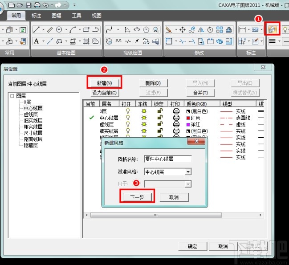The height and width of the screenshot is (265, 289).
Task: Select the Line drawing tool
Action: [37, 29]
